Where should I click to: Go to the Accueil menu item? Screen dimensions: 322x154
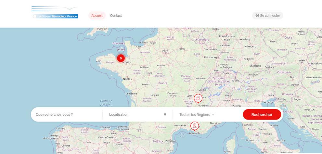[97, 16]
